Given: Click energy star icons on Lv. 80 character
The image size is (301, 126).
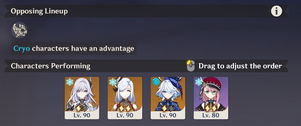Looking at the screenshot, I should coord(211,109).
